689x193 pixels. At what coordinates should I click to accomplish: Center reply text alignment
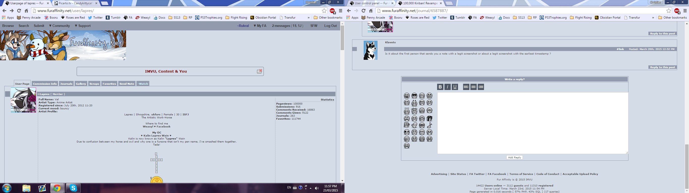(x=473, y=87)
